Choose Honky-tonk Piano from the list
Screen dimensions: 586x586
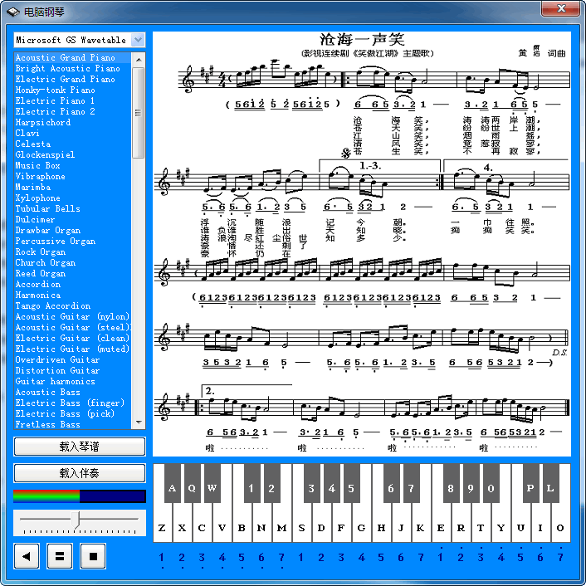73,90
